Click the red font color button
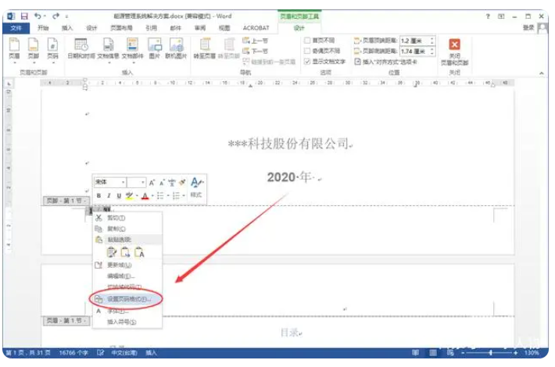This screenshot has height=367, width=555. (145, 195)
